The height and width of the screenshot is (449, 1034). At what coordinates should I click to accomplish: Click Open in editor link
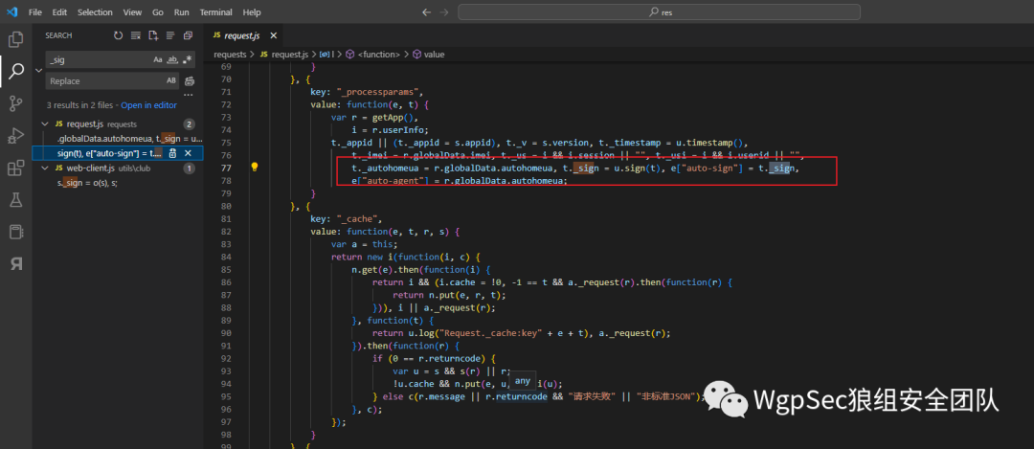coord(148,105)
